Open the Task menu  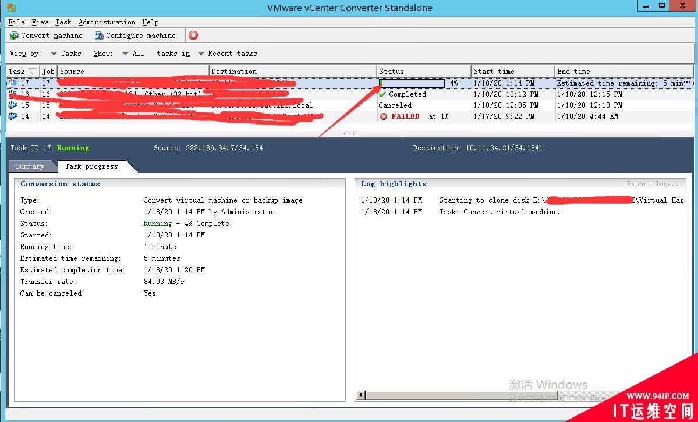point(63,22)
